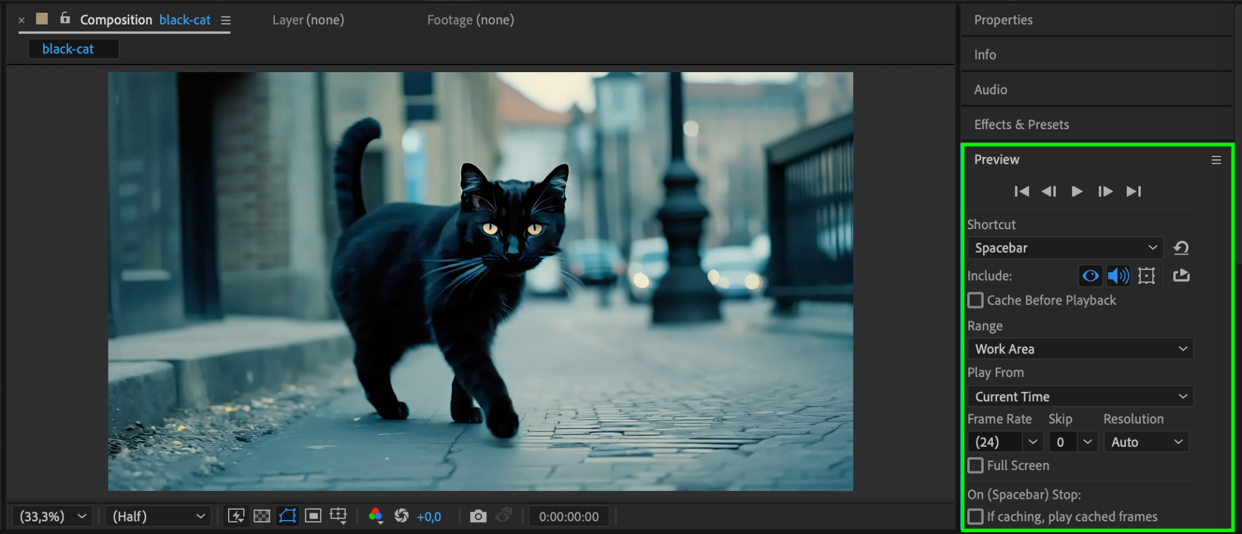Enable Cache Before Playback checkbox

pyautogui.click(x=975, y=301)
